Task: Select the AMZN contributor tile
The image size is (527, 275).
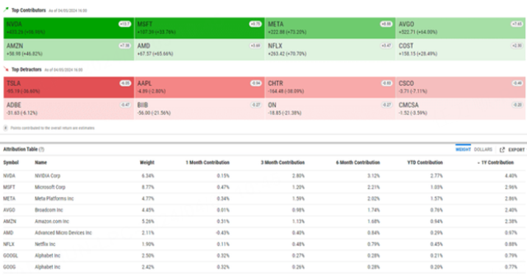Action: point(69,50)
